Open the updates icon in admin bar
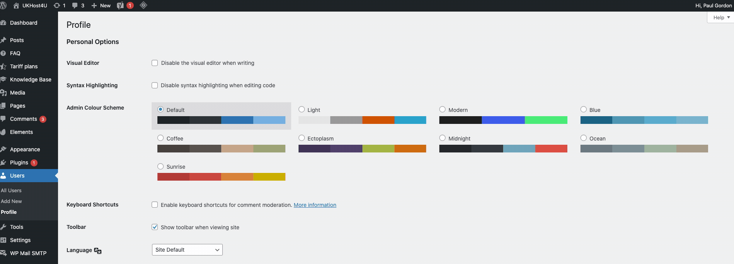 (x=57, y=5)
